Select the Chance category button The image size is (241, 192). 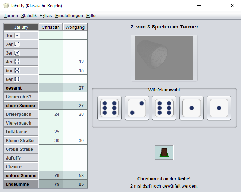point(21,166)
